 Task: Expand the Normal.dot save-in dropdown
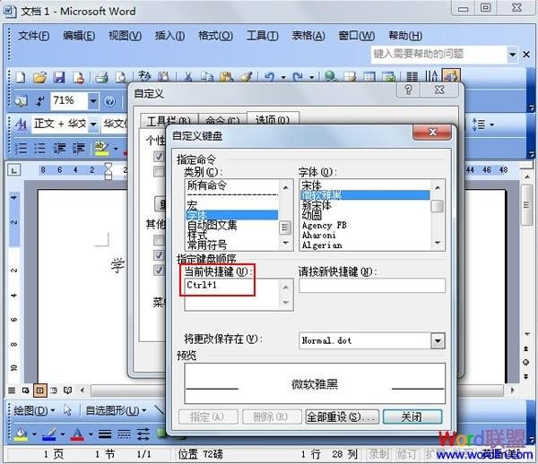pyautogui.click(x=438, y=340)
